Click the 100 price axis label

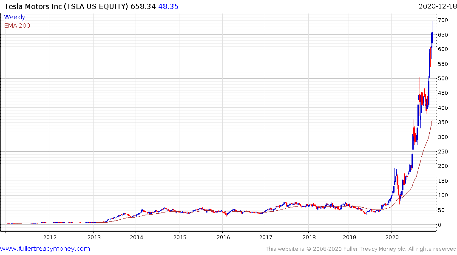[x=443, y=195]
